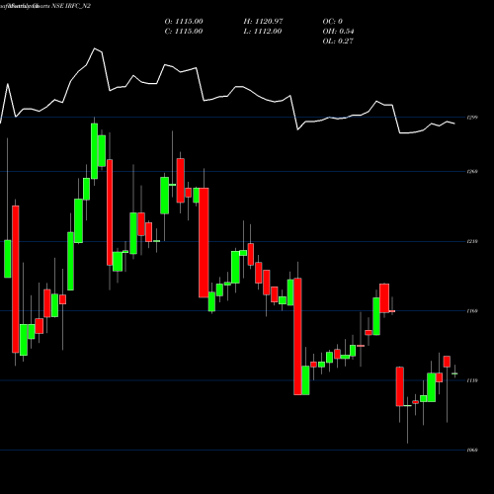Click the 1160 price axis label
This screenshot has width=494, height=494.
(472, 311)
